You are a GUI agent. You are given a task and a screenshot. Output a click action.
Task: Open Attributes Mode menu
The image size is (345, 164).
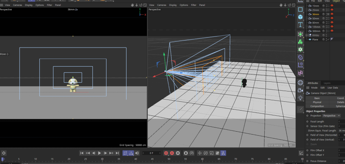tap(314, 88)
